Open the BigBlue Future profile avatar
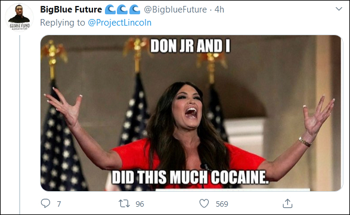This screenshot has height=215, width=350. (20, 17)
